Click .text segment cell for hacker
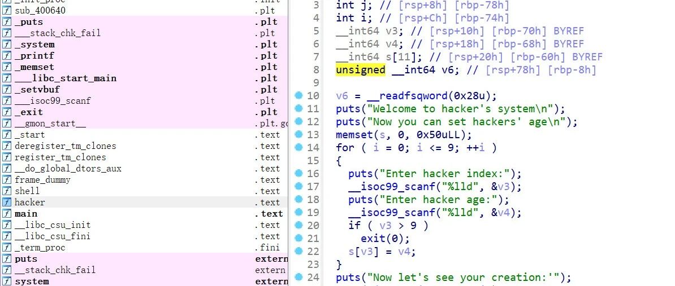 click(x=269, y=203)
